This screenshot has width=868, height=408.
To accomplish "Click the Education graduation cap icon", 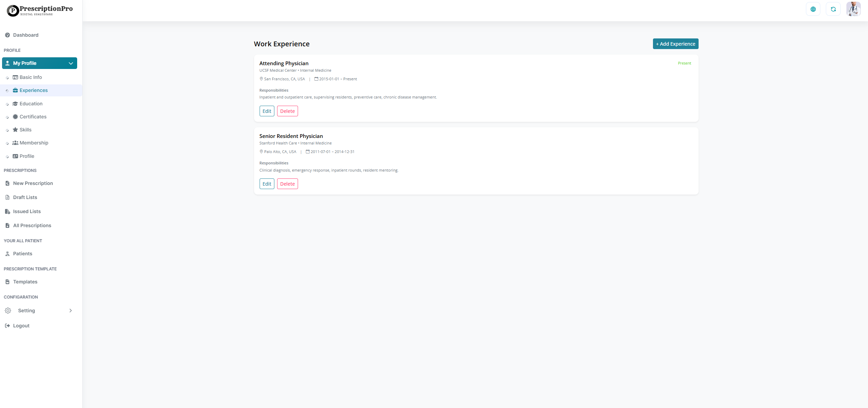I will (15, 104).
